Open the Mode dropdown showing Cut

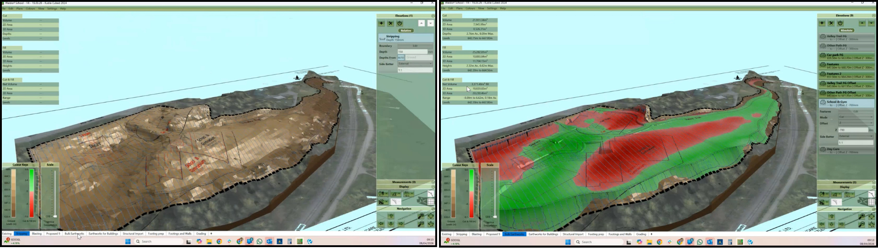pos(856,117)
